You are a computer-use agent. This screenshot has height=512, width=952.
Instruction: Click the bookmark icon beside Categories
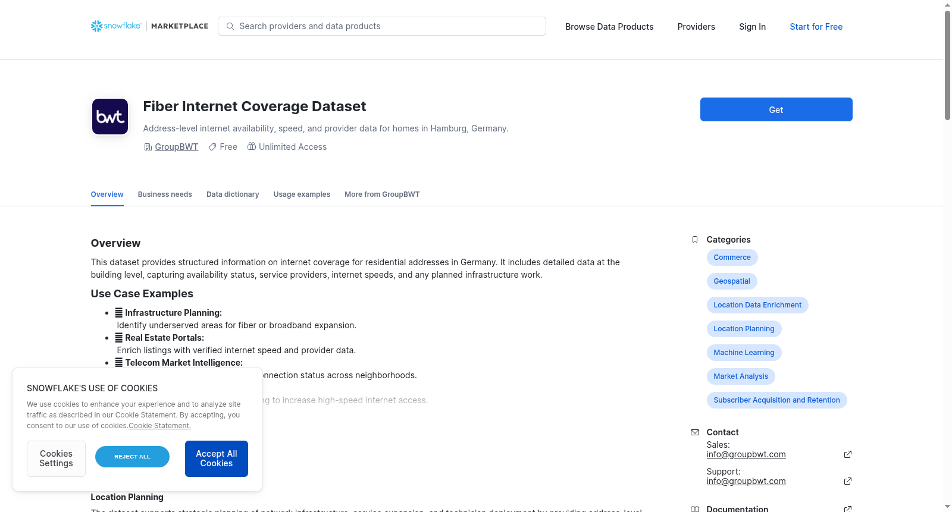pos(695,240)
